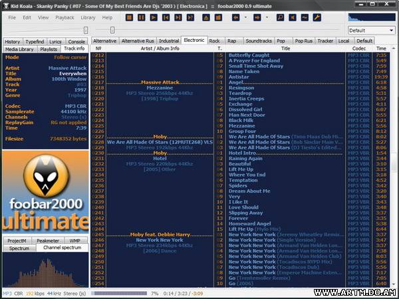The width and height of the screenshot is (399, 299).
Task: Switch to the Typefind tab
Action: coord(35,42)
